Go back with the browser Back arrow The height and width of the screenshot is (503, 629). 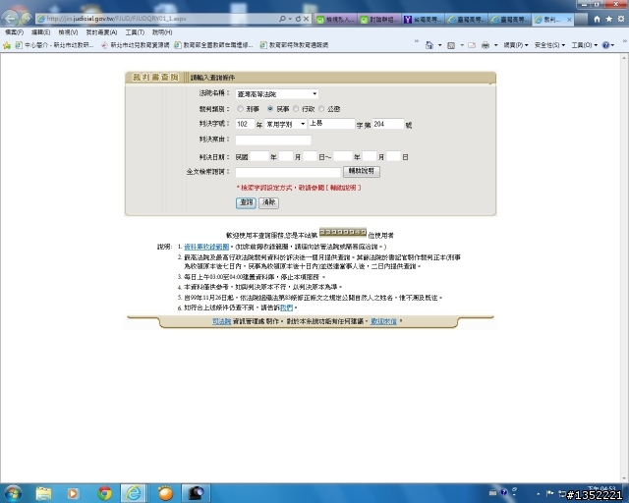click(x=11, y=18)
